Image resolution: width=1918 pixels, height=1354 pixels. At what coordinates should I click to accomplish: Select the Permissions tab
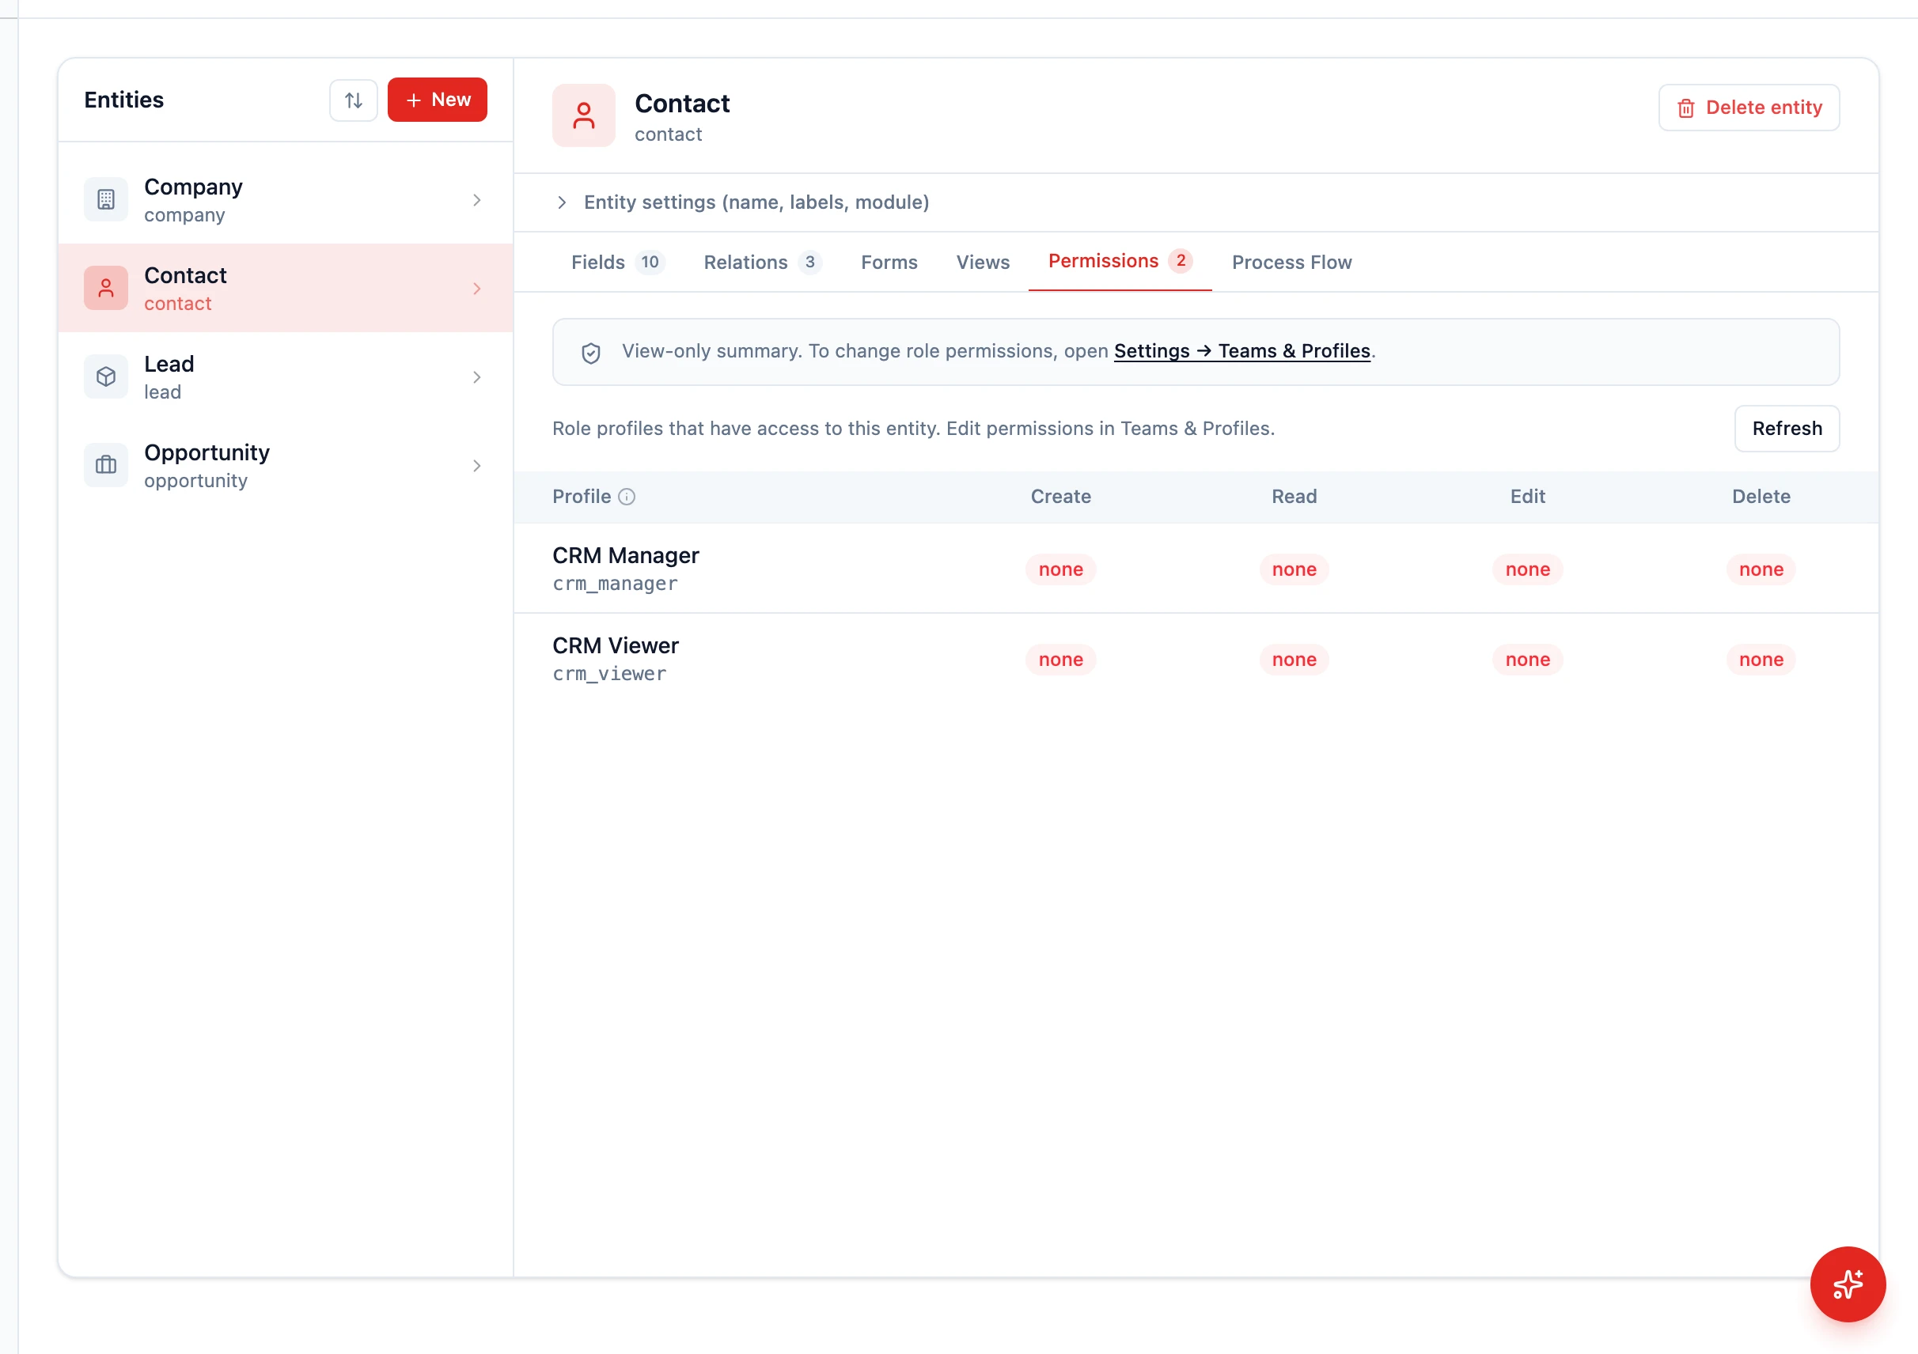click(x=1120, y=261)
